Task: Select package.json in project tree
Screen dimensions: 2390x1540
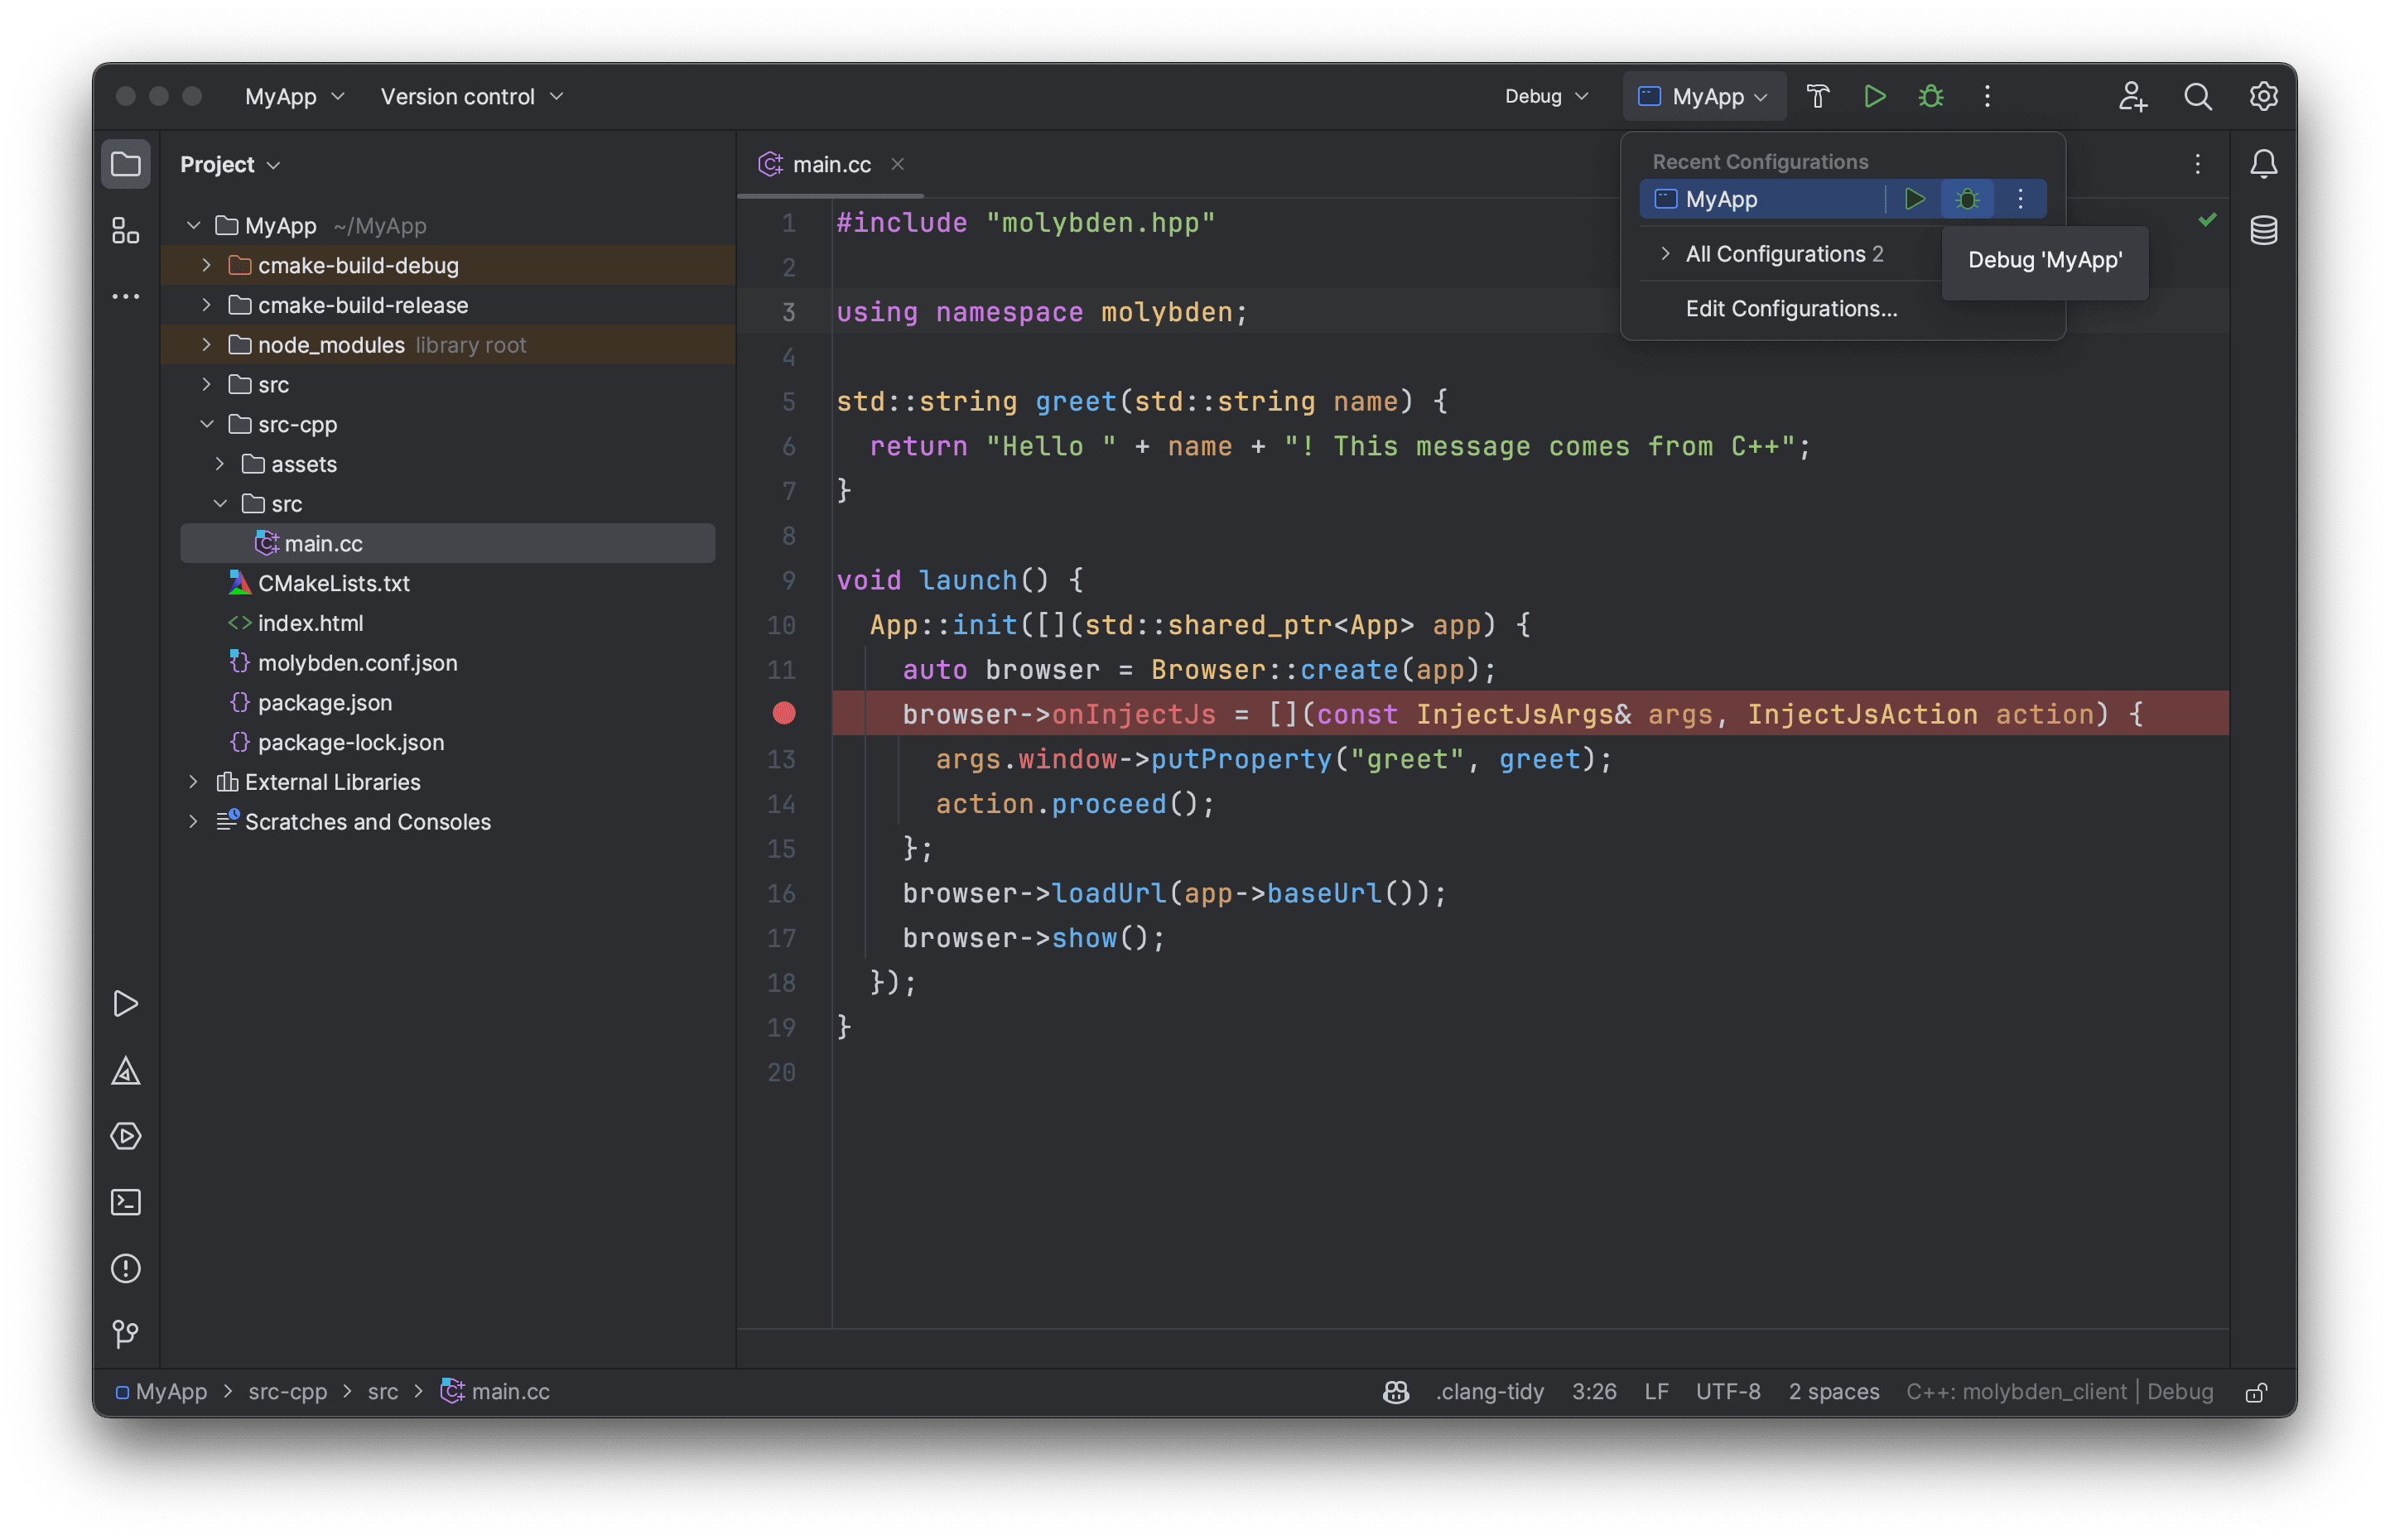Action: click(324, 702)
